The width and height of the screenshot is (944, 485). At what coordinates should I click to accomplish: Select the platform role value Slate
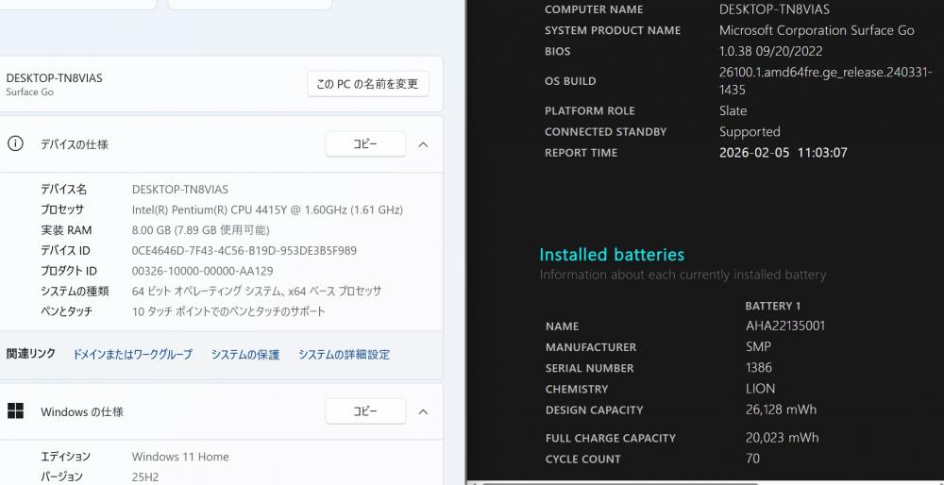[x=733, y=110]
